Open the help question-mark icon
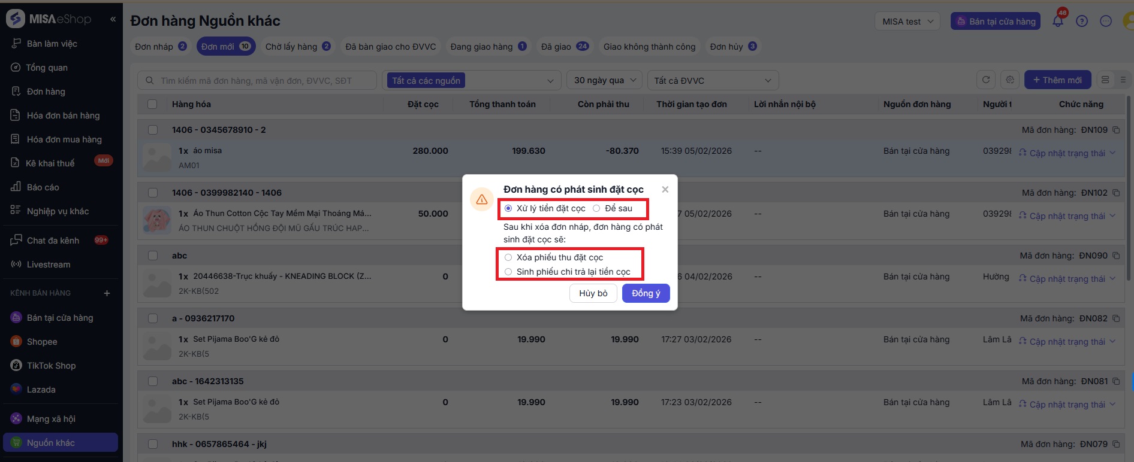Screen dimensions: 1134x462 pyautogui.click(x=1082, y=21)
